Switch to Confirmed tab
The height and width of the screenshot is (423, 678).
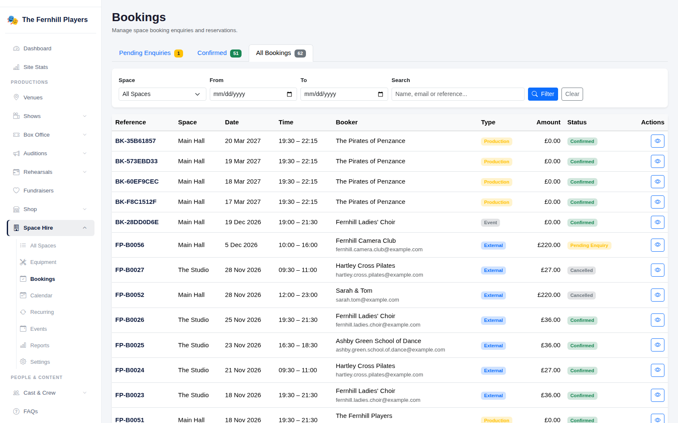(219, 53)
